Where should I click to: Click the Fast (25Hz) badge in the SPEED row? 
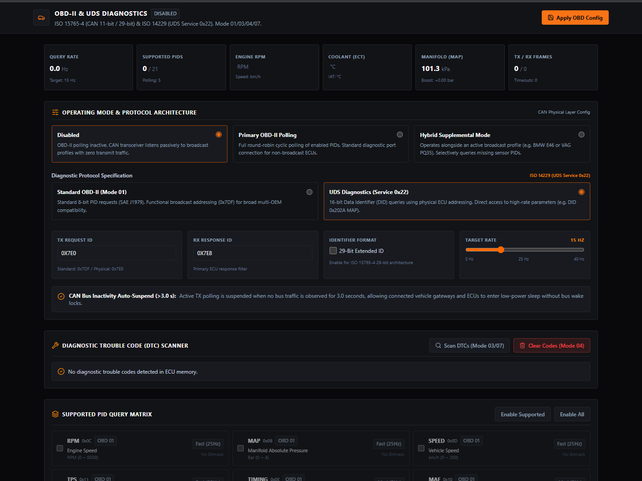coord(570,444)
